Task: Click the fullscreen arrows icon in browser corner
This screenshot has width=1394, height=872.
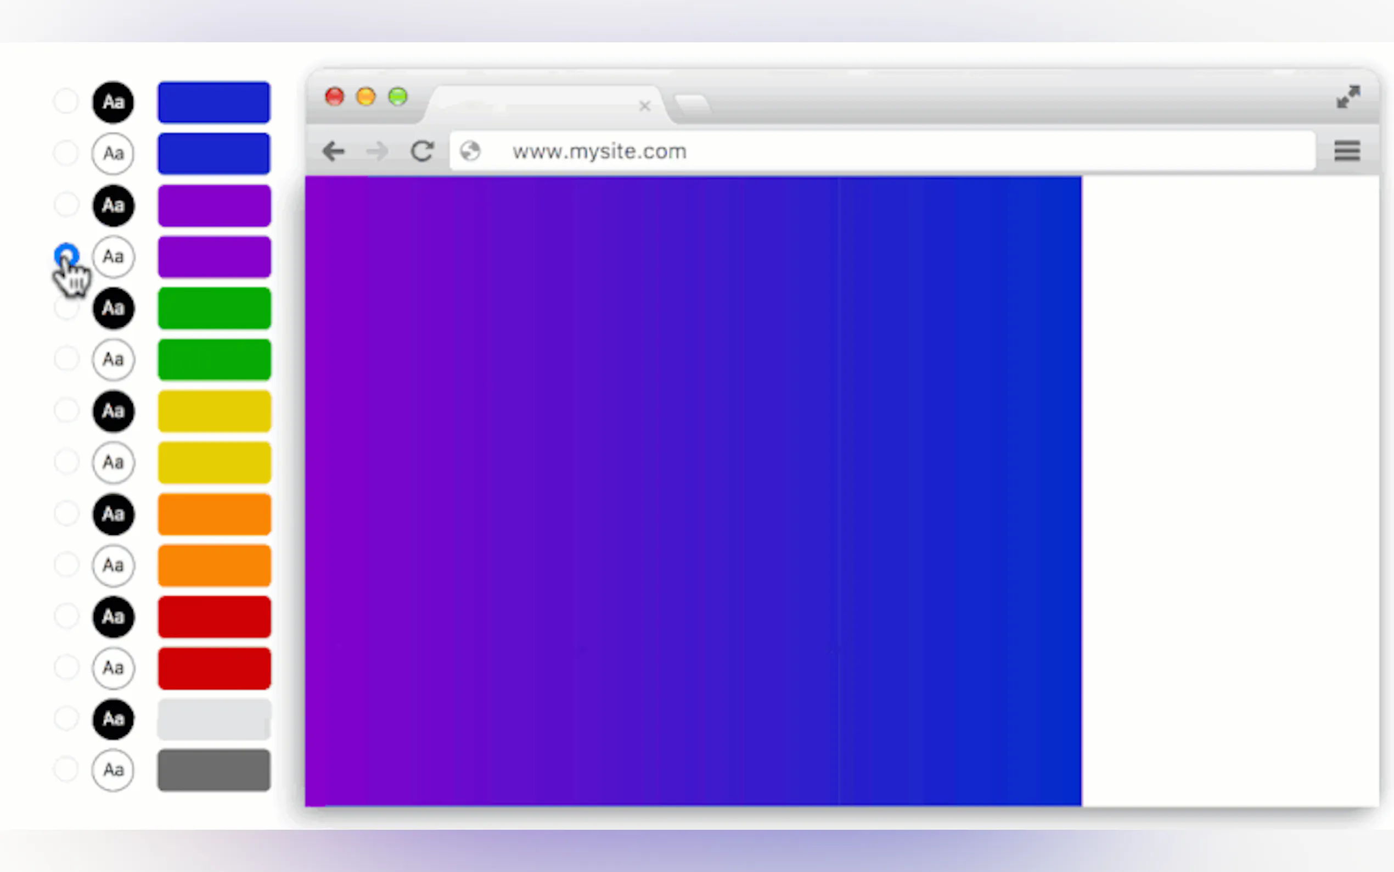Action: (x=1348, y=97)
